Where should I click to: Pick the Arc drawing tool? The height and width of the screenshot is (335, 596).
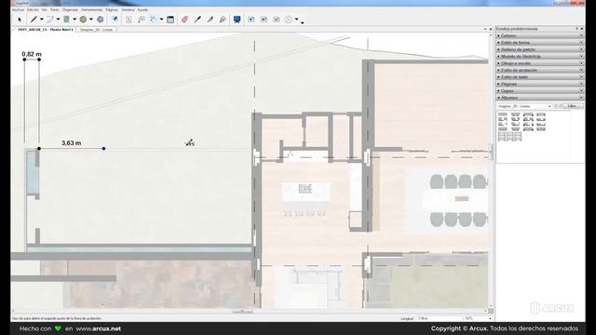[x=50, y=20]
